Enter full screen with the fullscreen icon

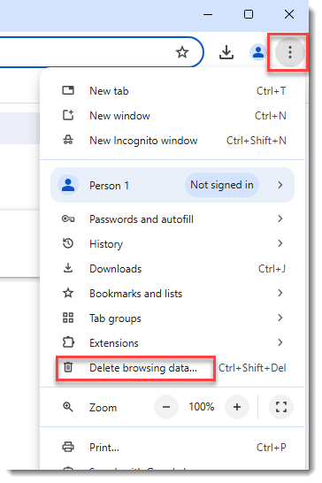(x=281, y=407)
